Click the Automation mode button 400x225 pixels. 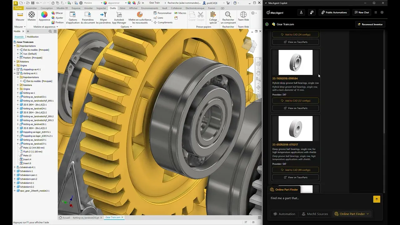(284, 214)
